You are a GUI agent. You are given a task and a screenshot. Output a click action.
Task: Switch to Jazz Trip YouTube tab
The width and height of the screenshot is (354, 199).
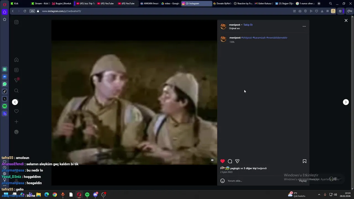(x=85, y=4)
